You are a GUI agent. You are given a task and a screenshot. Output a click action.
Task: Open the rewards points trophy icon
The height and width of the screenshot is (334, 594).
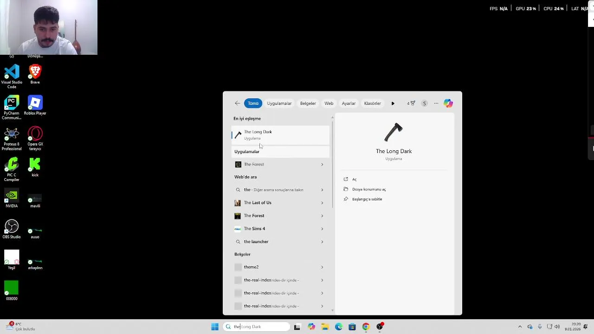[411, 103]
